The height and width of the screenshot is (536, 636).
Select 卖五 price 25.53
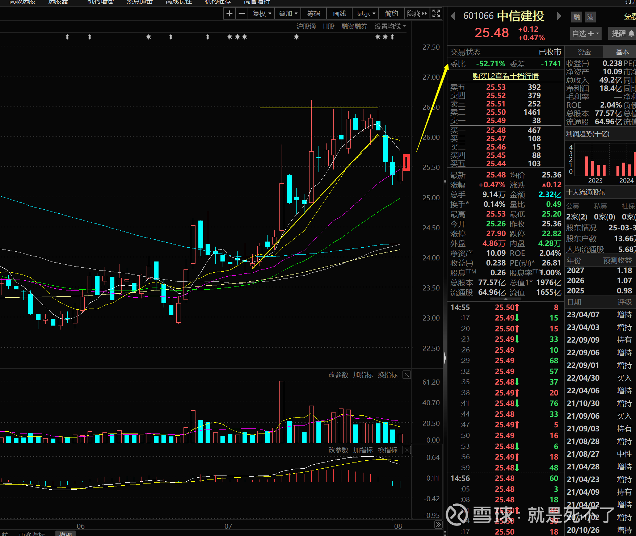496,87
